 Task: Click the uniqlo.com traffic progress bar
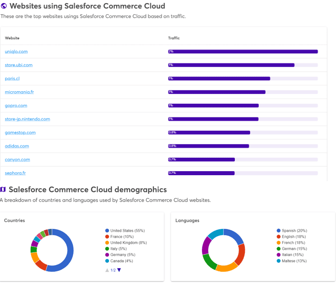click(x=243, y=51)
